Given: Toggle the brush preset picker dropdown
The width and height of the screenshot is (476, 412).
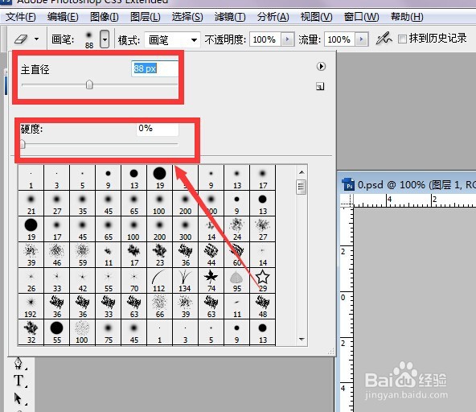Looking at the screenshot, I should (105, 39).
